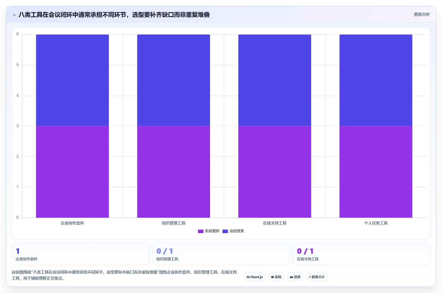Click the 在线文档工具 x-axis label
Viewport: 442px width, 293px height.
(x=275, y=223)
